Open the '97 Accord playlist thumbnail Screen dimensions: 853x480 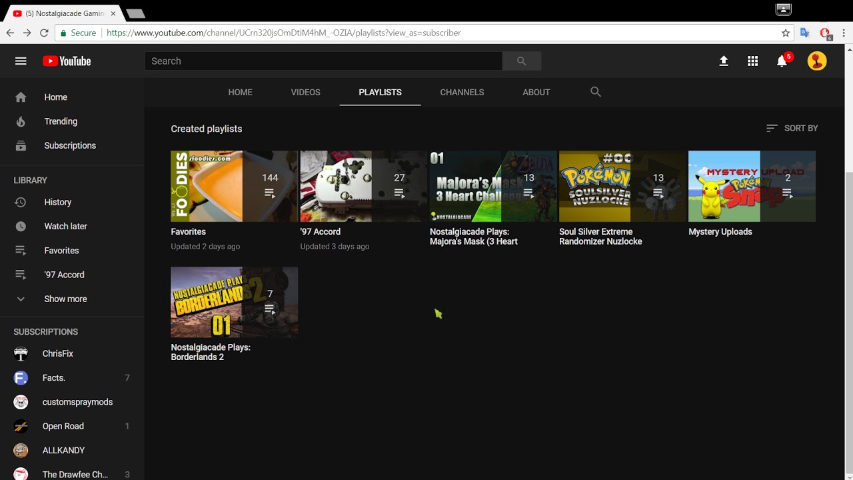(x=363, y=186)
